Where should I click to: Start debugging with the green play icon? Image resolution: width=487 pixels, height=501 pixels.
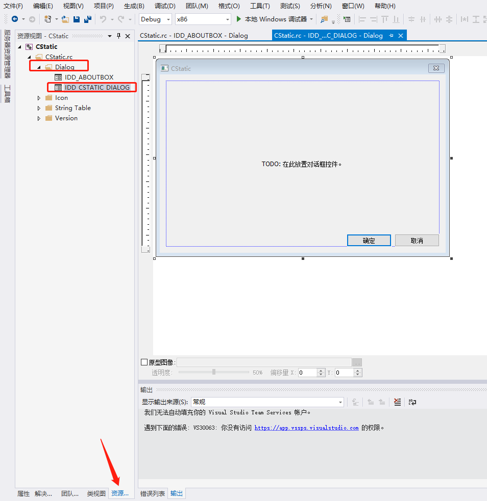239,19
